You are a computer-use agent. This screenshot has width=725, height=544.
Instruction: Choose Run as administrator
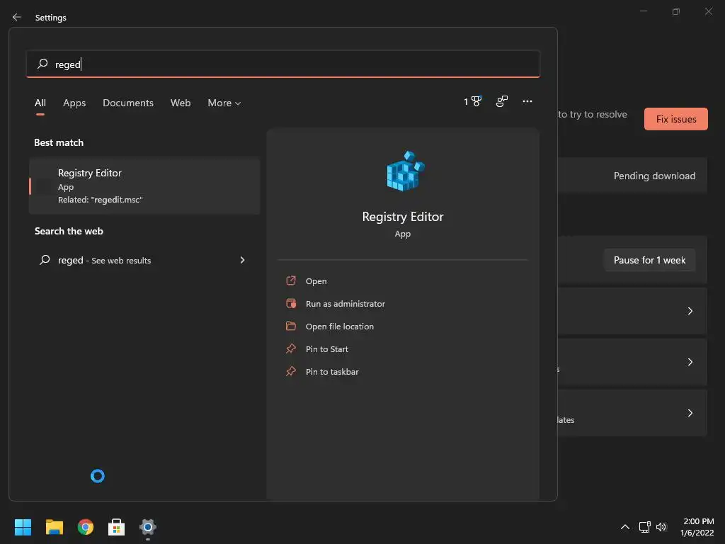tap(346, 303)
